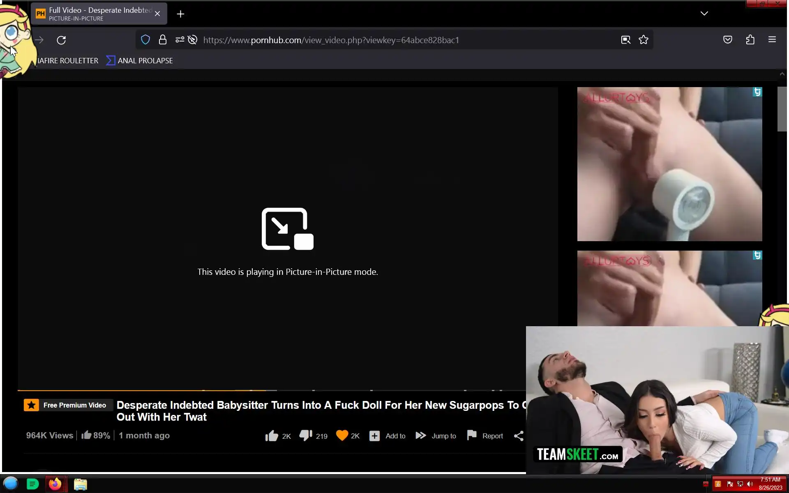Click the site security padlock icon
The width and height of the screenshot is (789, 493).
click(x=163, y=40)
